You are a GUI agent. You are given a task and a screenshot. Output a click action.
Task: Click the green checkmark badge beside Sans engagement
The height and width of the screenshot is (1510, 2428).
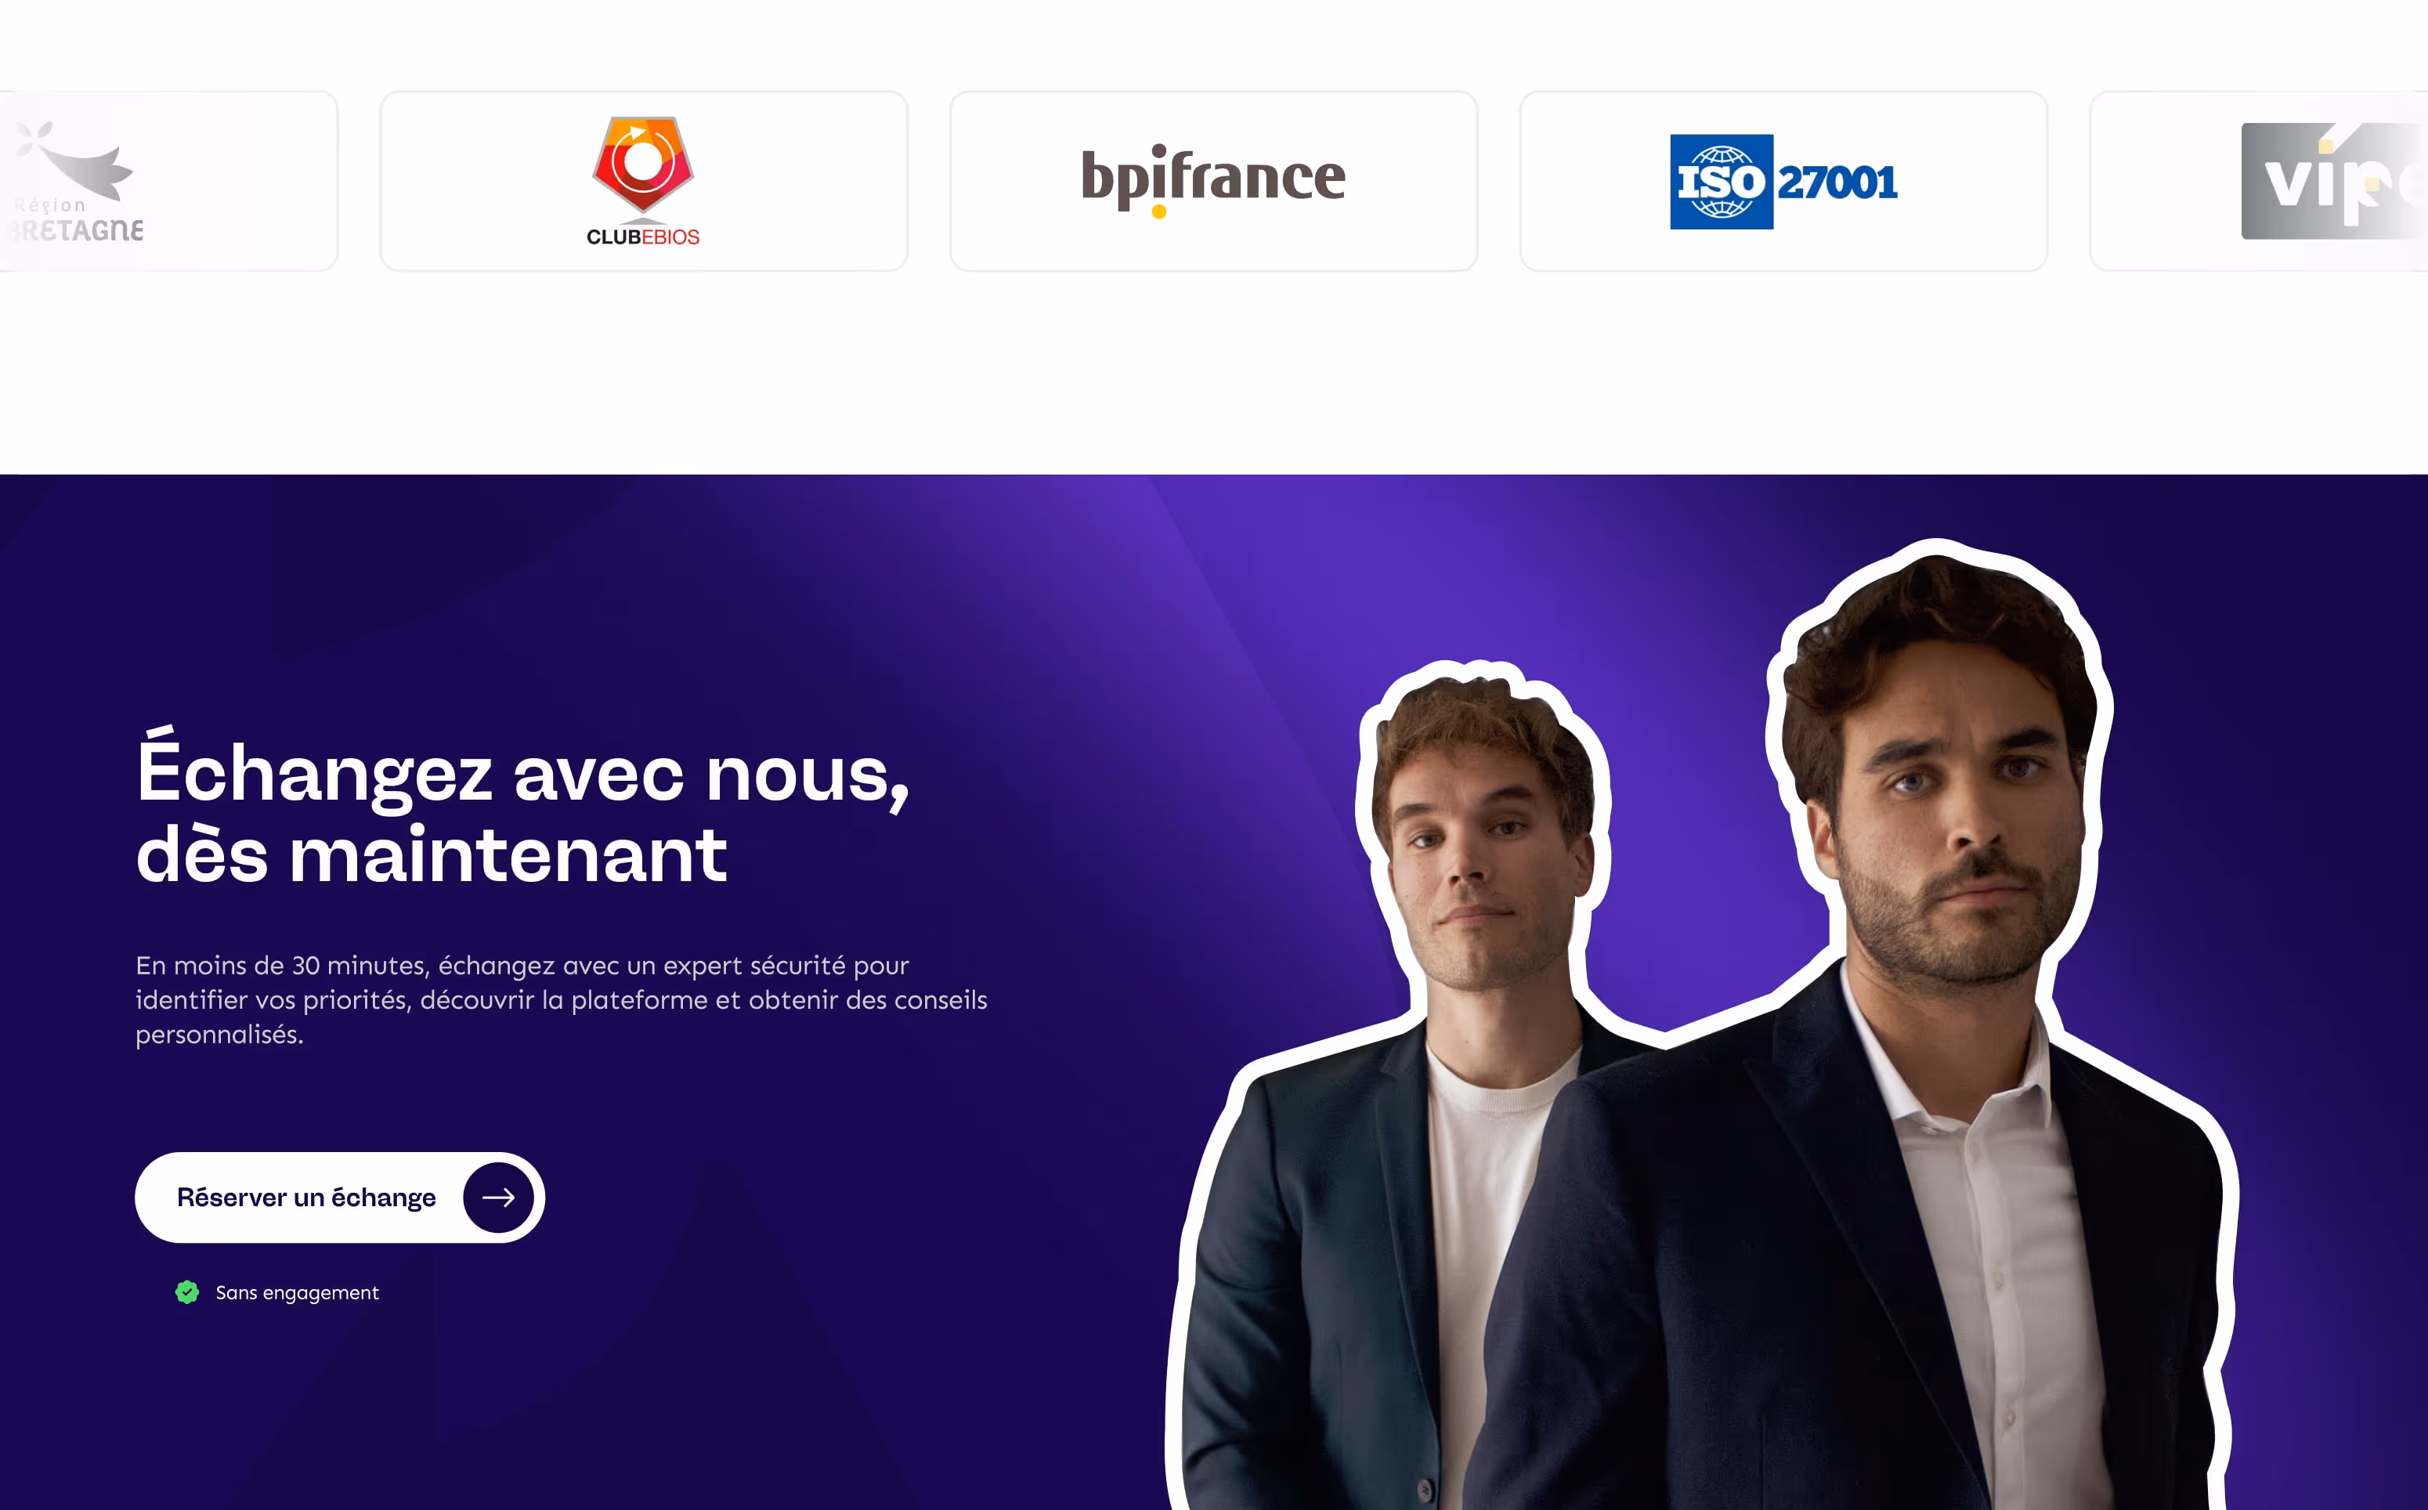[186, 1292]
